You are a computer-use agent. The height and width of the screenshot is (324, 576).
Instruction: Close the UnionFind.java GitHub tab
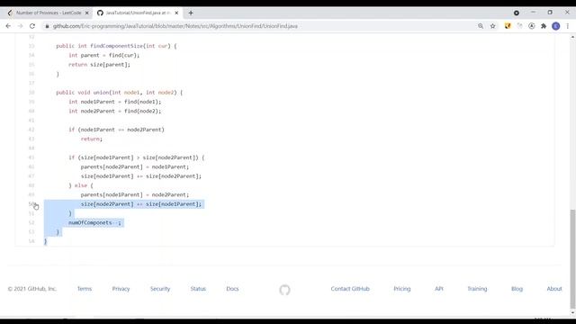pyautogui.click(x=176, y=13)
